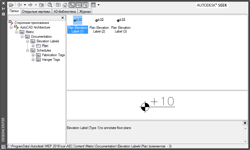Open the Search tool with the magnifier globe icon
The height and width of the screenshot is (150, 250).
point(50,5)
